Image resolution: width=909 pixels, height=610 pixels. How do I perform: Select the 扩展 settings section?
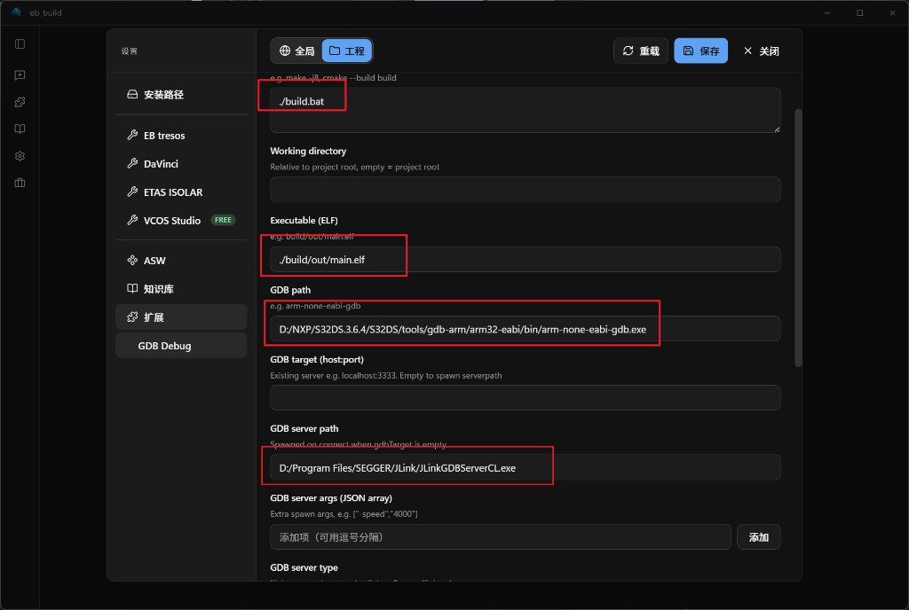click(x=181, y=317)
